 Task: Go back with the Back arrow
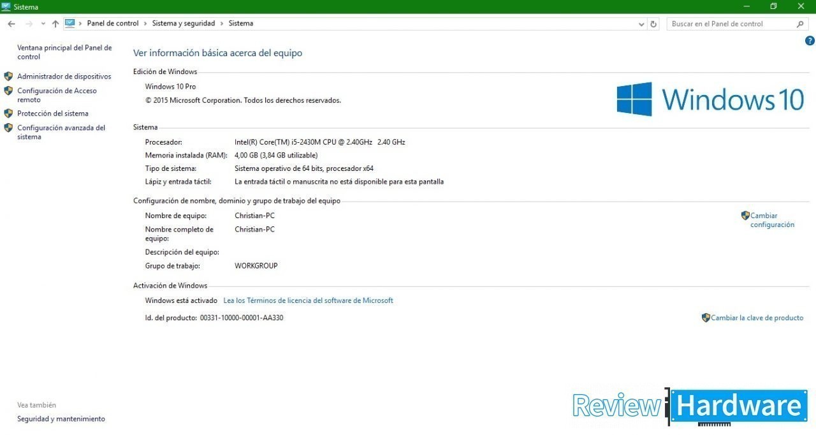coord(11,24)
